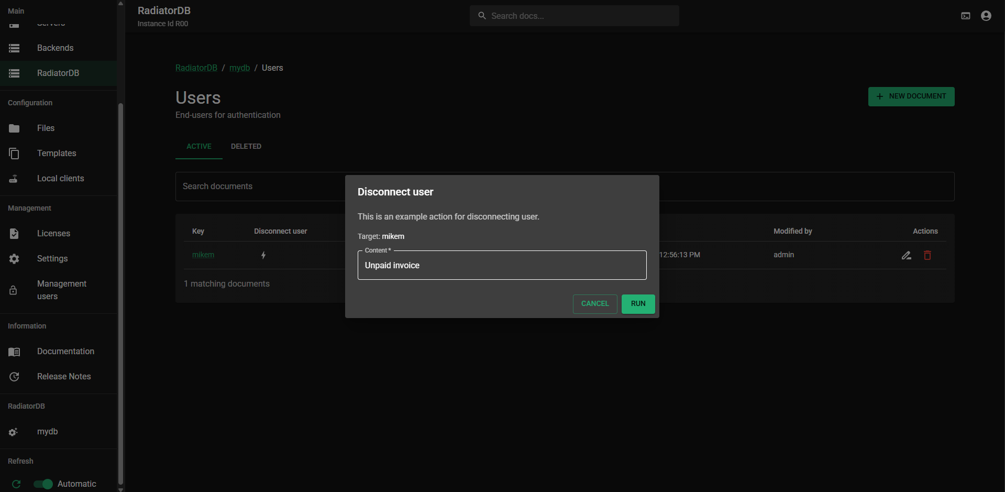The height and width of the screenshot is (492, 1005).
Task: Click the refresh arrow icon
Action: point(16,484)
